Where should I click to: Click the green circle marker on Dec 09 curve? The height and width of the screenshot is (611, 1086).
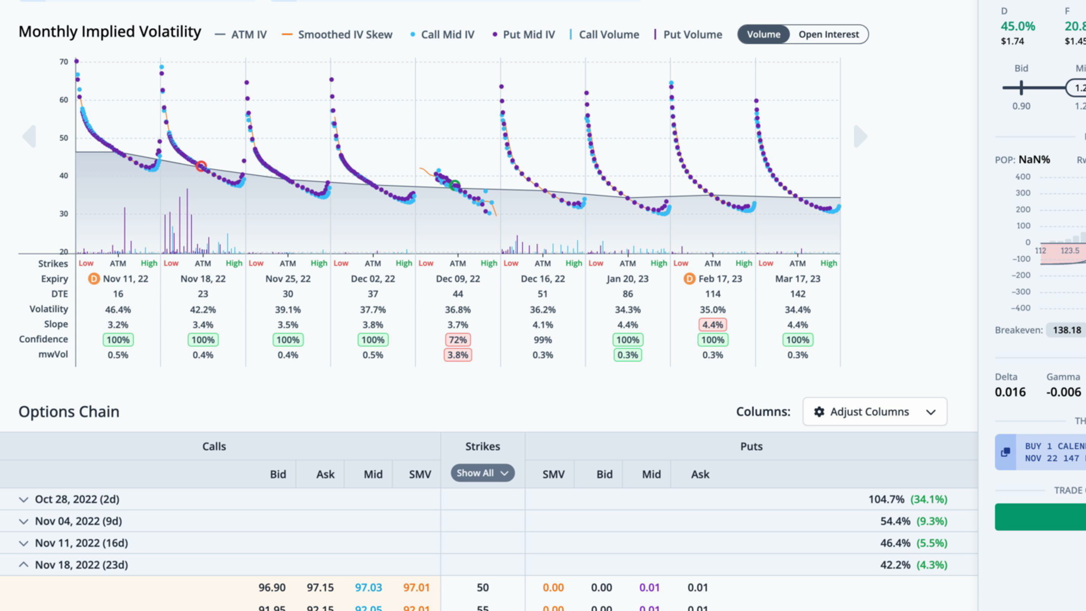[455, 185]
